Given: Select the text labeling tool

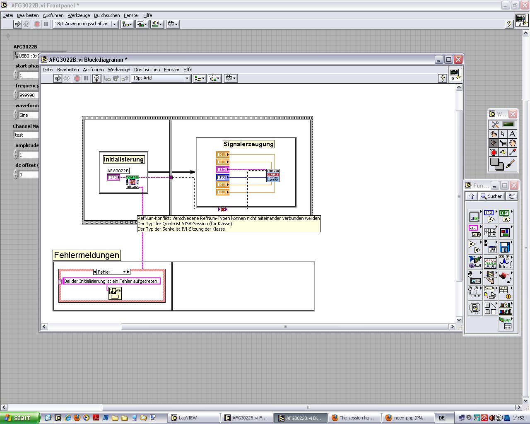Looking at the screenshot, I should coord(512,134).
